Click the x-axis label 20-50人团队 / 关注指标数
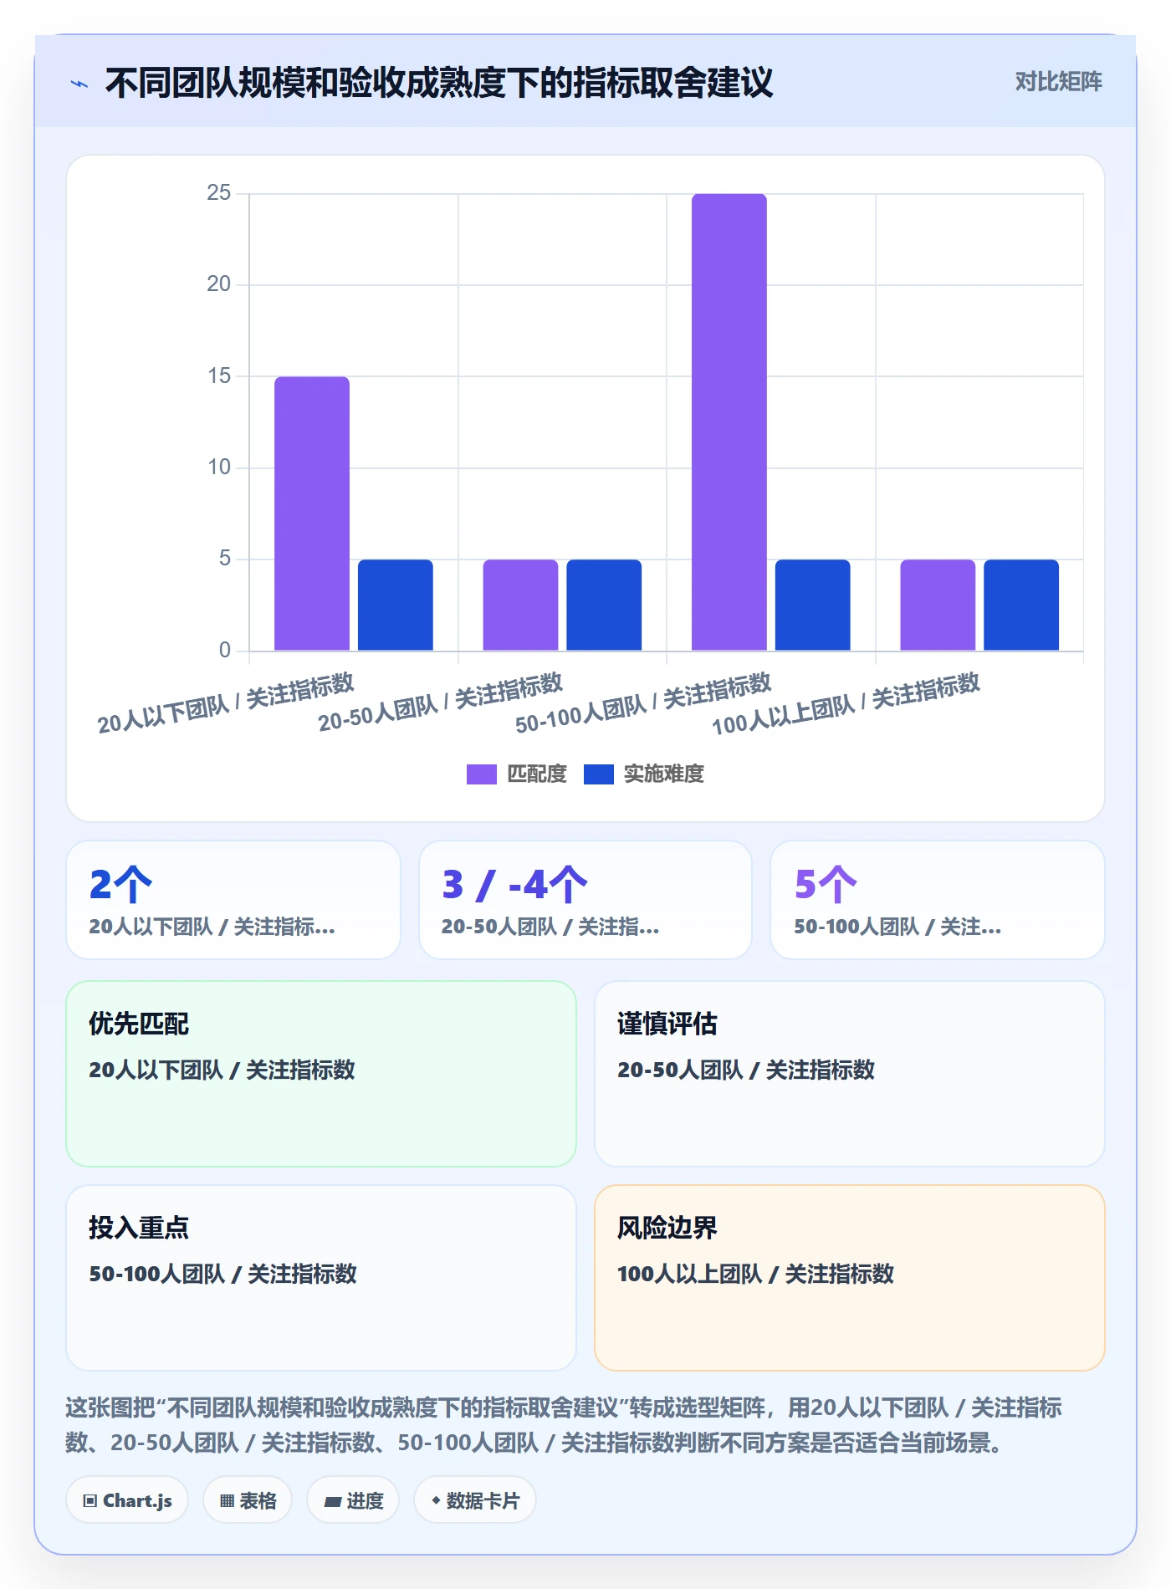This screenshot has height=1589, width=1171. pos(440,703)
